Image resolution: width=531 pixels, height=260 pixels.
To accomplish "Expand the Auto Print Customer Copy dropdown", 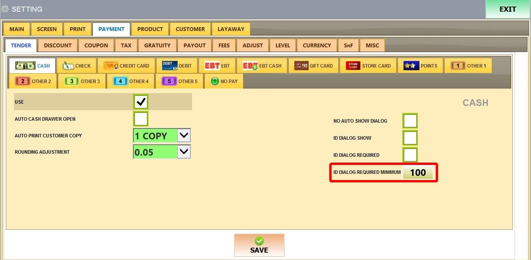I will tap(184, 135).
